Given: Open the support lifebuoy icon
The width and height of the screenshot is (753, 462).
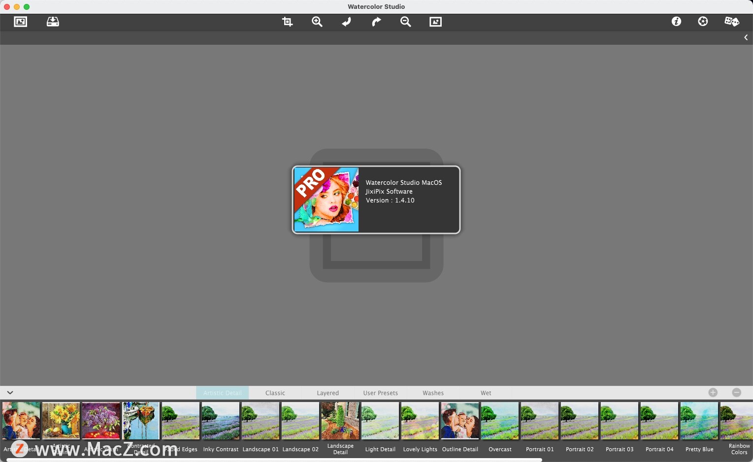Looking at the screenshot, I should [703, 21].
